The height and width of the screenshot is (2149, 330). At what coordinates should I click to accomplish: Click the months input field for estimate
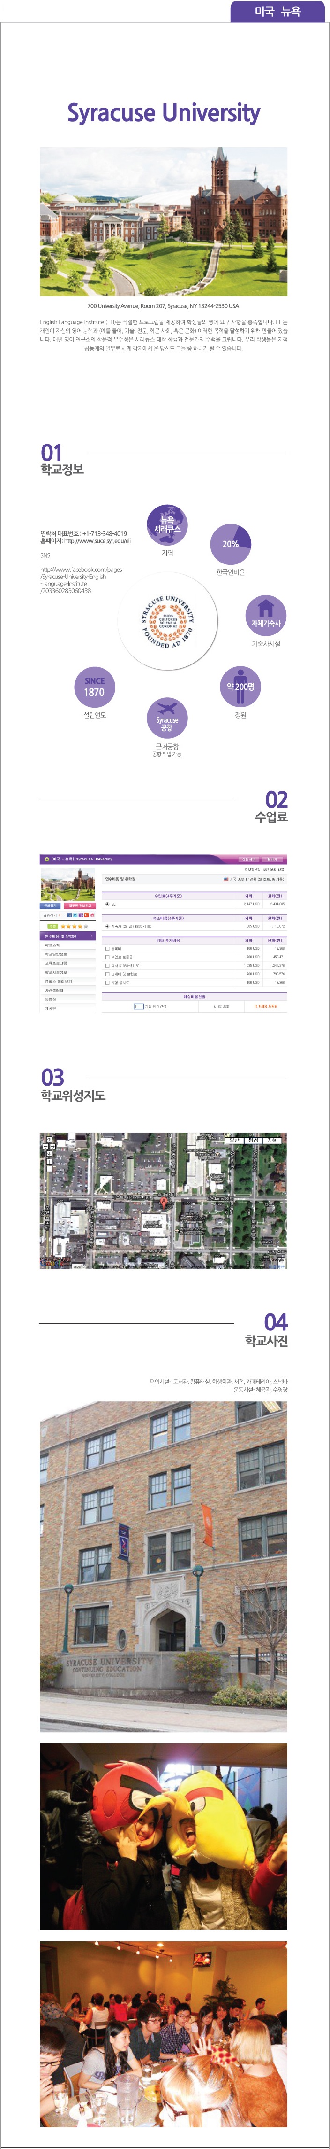pyautogui.click(x=138, y=1006)
